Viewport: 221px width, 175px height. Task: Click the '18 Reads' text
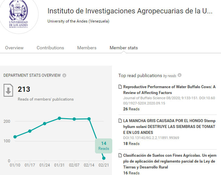[131, 144]
